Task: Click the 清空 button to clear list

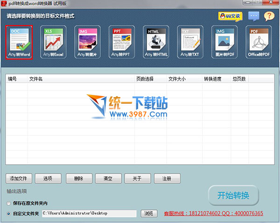Action: pos(108,178)
